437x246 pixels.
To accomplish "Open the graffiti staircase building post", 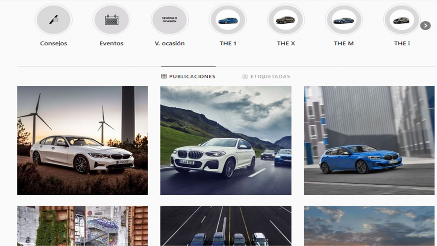I will pos(82,226).
